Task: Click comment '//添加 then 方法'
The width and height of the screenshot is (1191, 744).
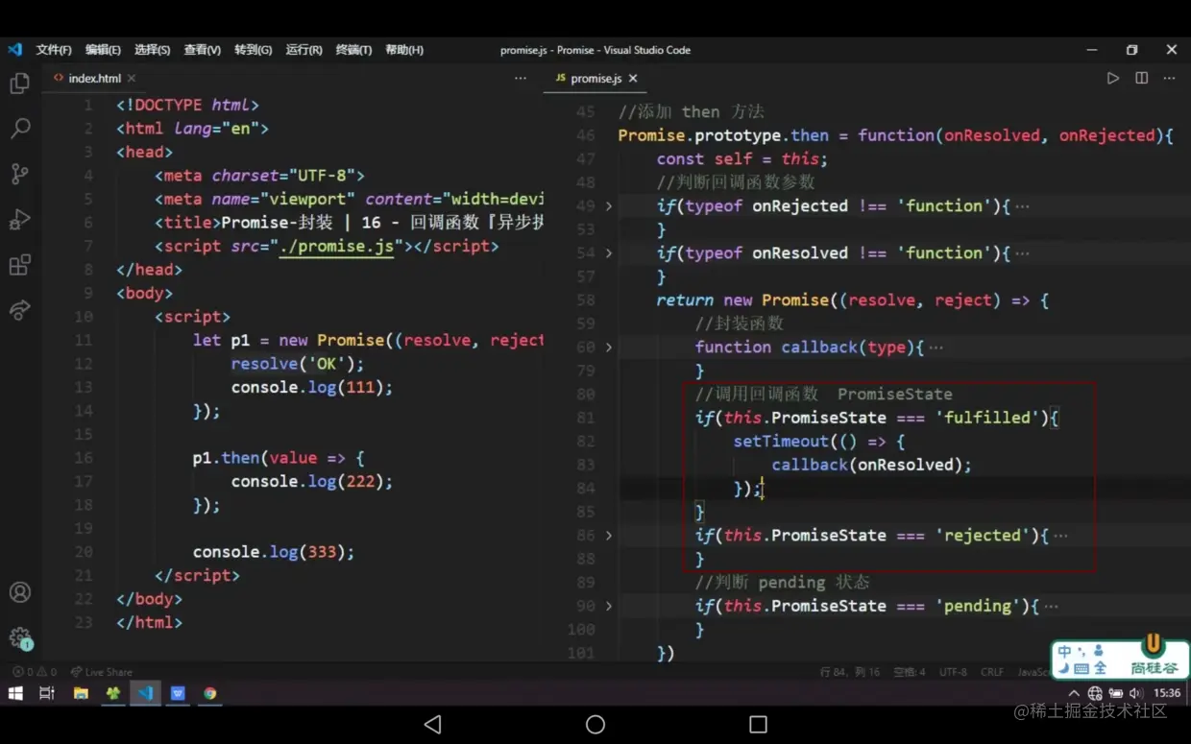Action: click(x=692, y=112)
